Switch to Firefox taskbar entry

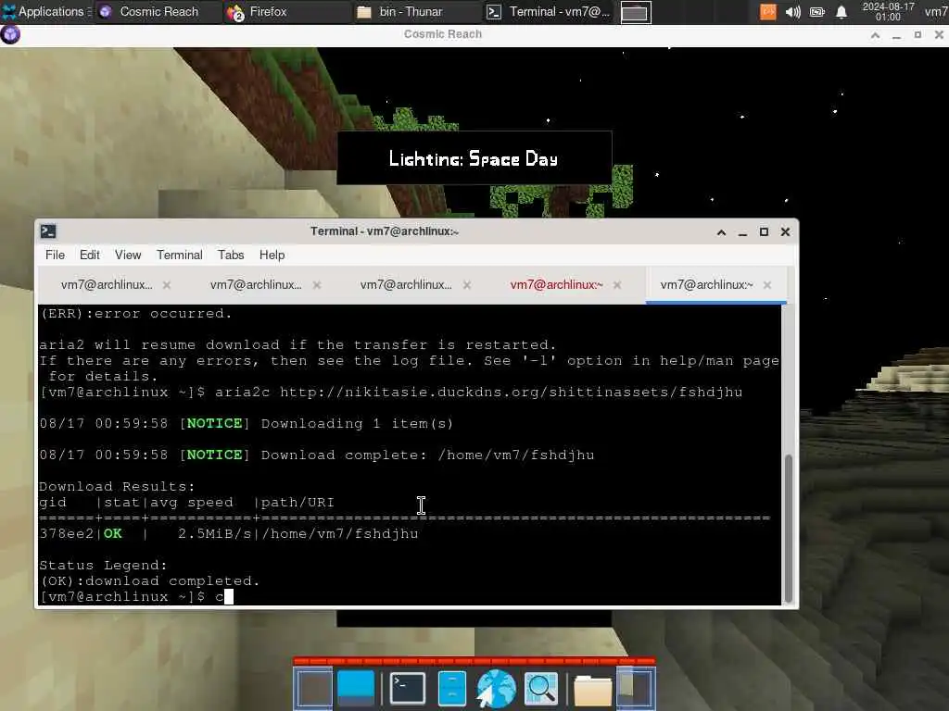(287, 11)
